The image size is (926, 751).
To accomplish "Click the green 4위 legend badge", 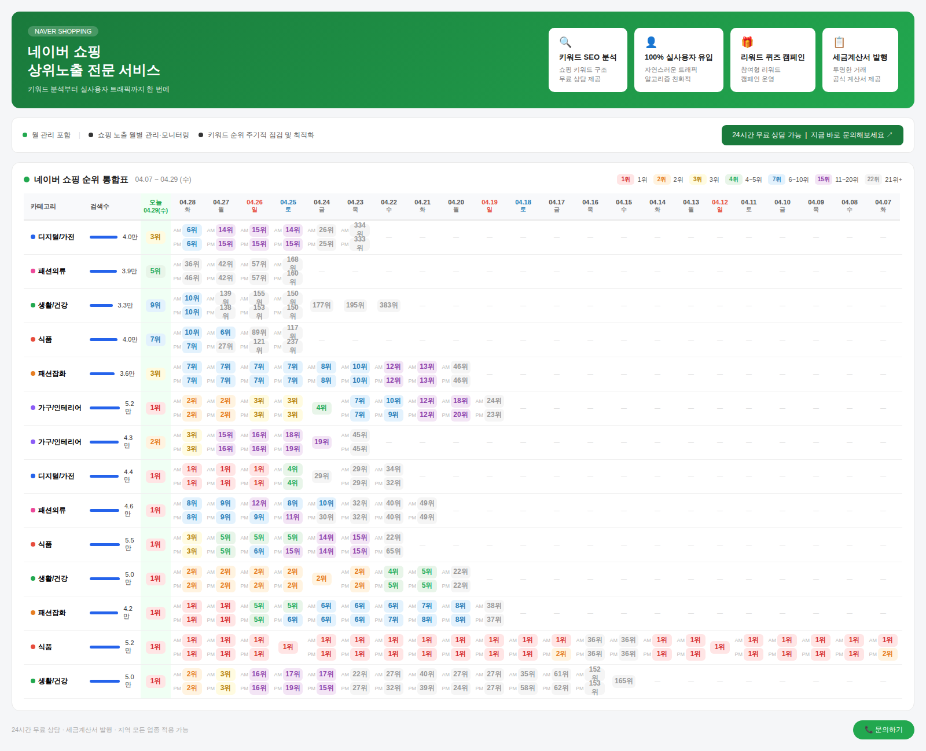I will [x=733, y=179].
